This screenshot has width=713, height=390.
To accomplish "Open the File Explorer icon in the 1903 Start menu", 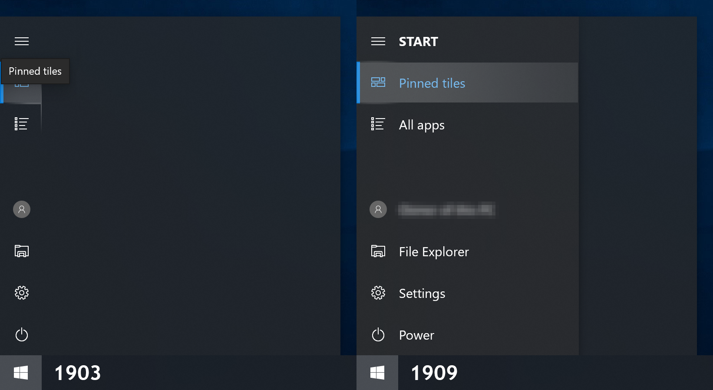I will (x=22, y=251).
